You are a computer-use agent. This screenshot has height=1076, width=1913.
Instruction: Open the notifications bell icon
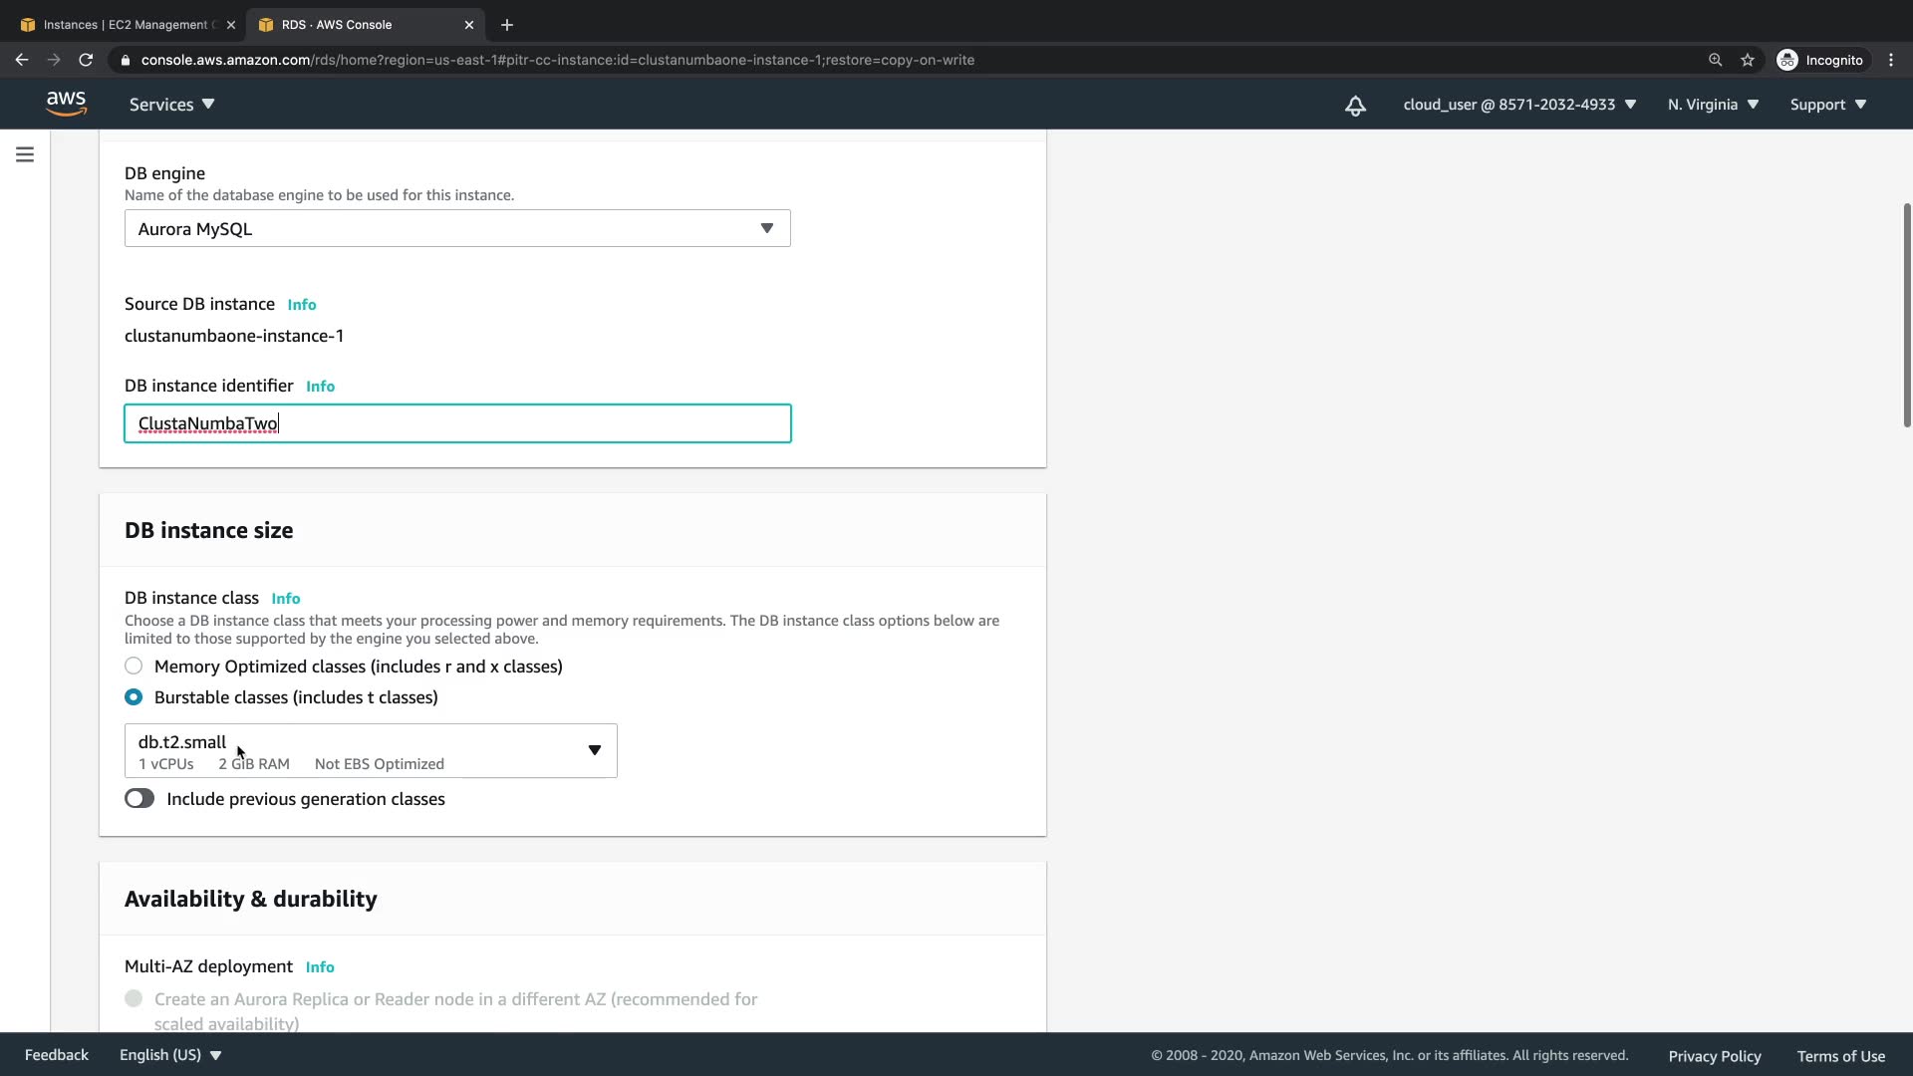(x=1355, y=106)
